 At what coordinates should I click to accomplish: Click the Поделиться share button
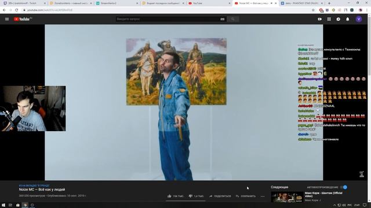coord(220,196)
